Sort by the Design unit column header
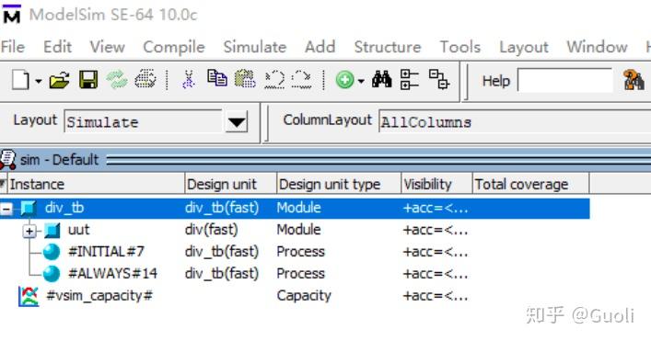The width and height of the screenshot is (651, 341). (231, 184)
